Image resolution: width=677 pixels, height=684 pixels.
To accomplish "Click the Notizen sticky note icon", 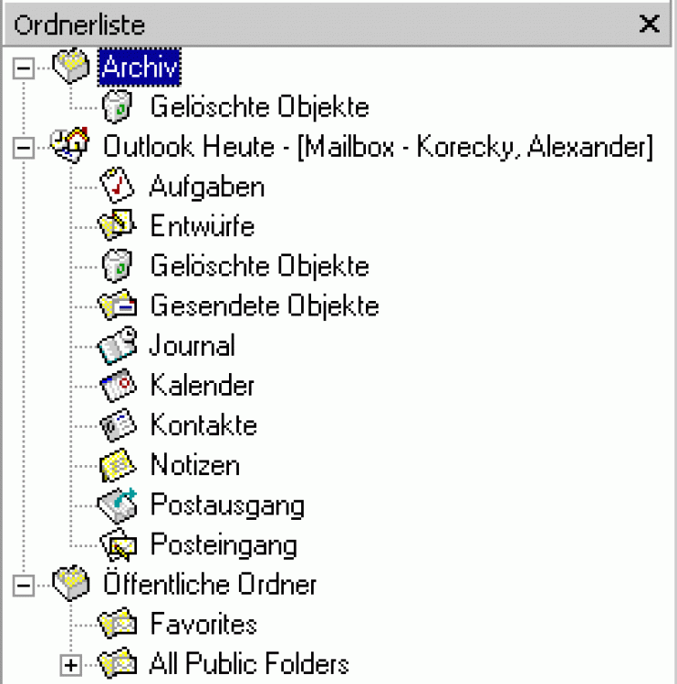I will click(x=120, y=465).
